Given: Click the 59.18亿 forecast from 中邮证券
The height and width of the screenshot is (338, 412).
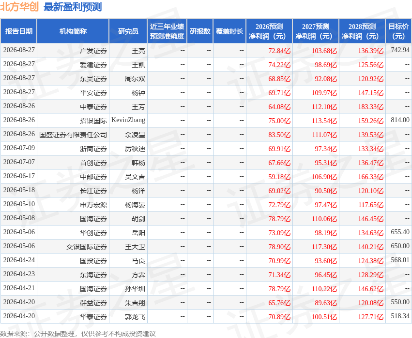Looking at the screenshot, I should pyautogui.click(x=279, y=177).
